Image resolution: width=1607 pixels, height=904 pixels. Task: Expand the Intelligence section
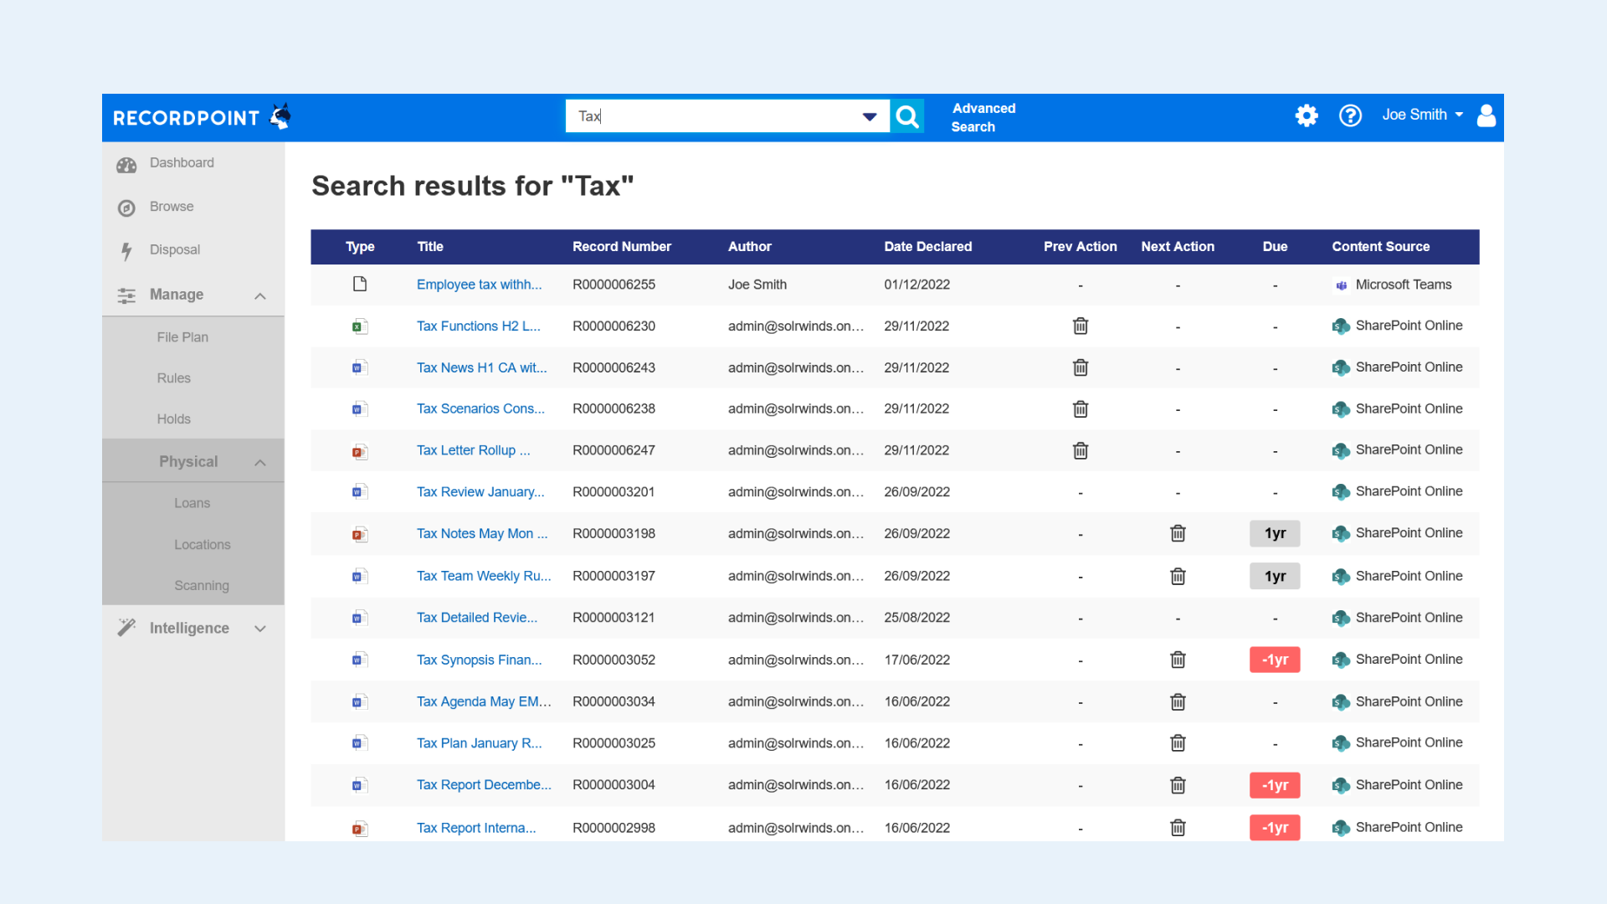259,628
